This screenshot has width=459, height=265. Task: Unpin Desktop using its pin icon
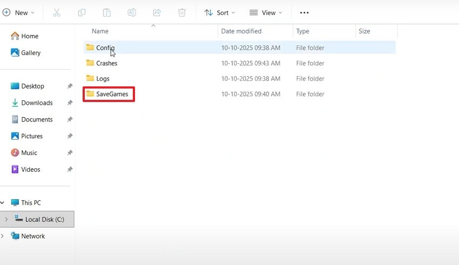coord(70,86)
